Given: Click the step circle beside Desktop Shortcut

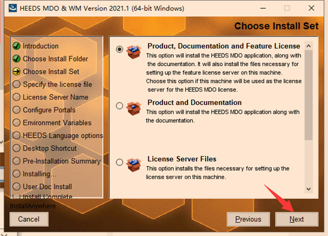Looking at the screenshot, I should [x=16, y=148].
